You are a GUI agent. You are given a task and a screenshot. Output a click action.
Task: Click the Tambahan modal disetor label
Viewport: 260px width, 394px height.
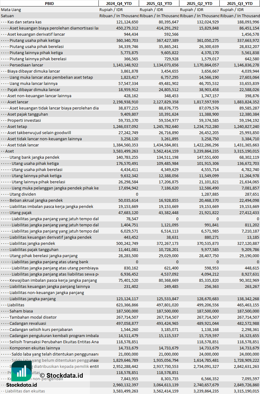tap(33, 317)
